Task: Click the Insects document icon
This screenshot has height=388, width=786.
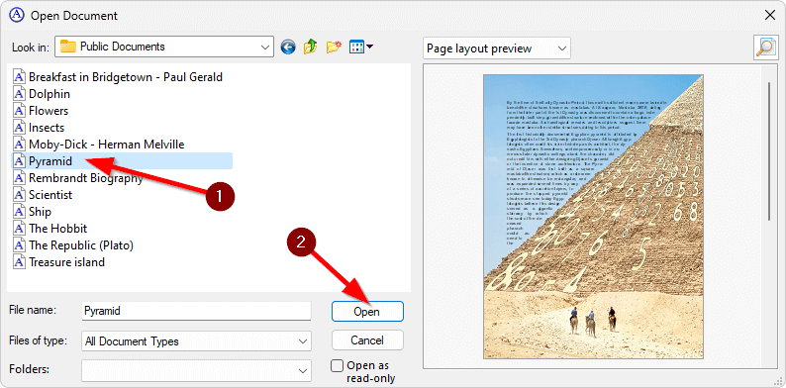Action: tap(19, 128)
